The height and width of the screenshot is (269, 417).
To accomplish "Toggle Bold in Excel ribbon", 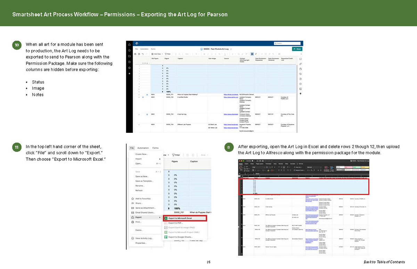I will (x=253, y=170).
